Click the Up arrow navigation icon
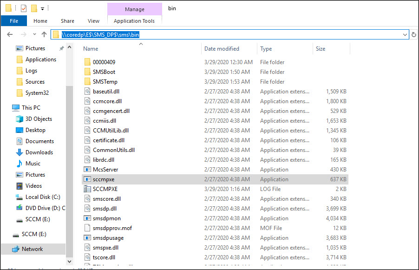The height and width of the screenshot is (270, 419). tap(44, 34)
